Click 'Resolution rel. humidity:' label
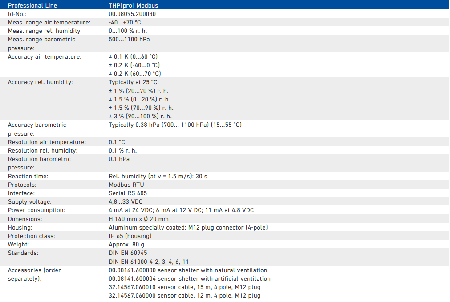Screen dimensions: 450x302 [43, 151]
